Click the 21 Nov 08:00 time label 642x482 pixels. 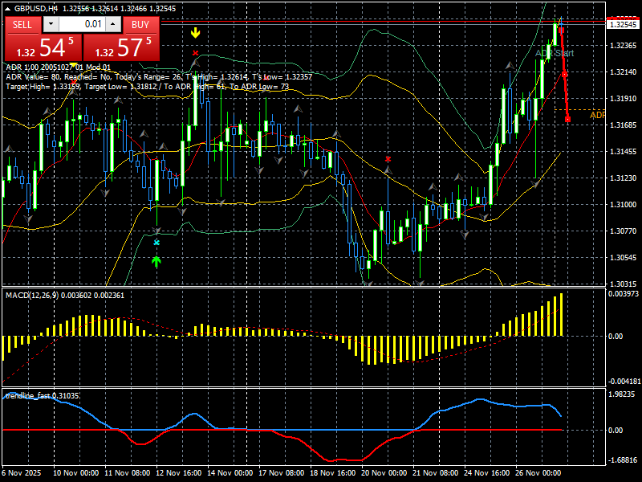pyautogui.click(x=436, y=472)
